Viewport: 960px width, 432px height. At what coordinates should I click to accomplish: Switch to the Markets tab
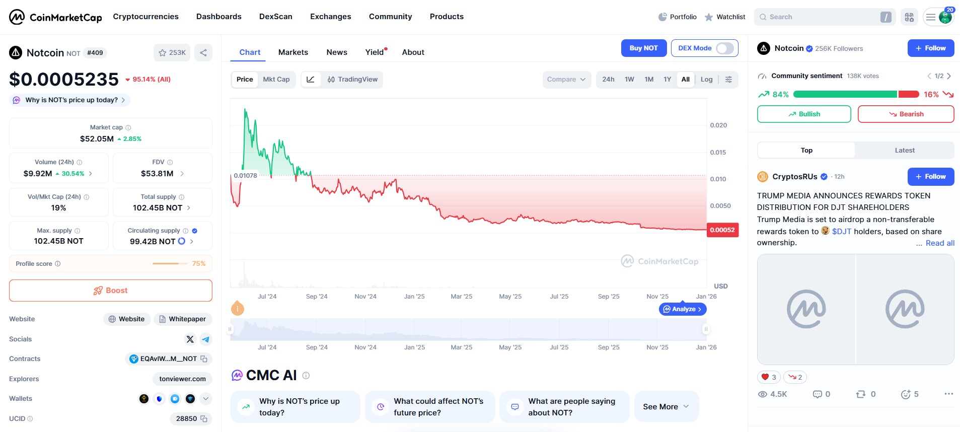(x=293, y=52)
